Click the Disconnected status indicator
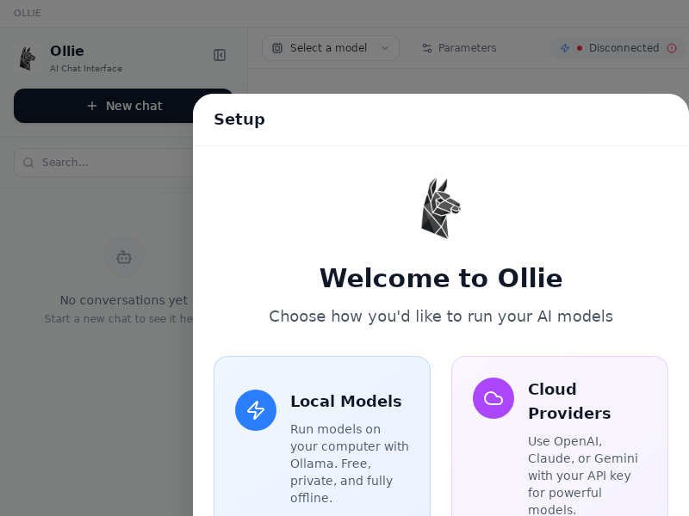 (618, 48)
